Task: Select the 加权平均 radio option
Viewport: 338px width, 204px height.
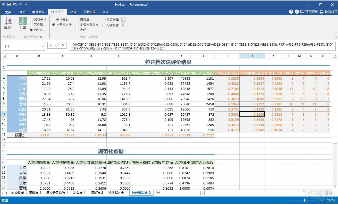Action: 38,19
